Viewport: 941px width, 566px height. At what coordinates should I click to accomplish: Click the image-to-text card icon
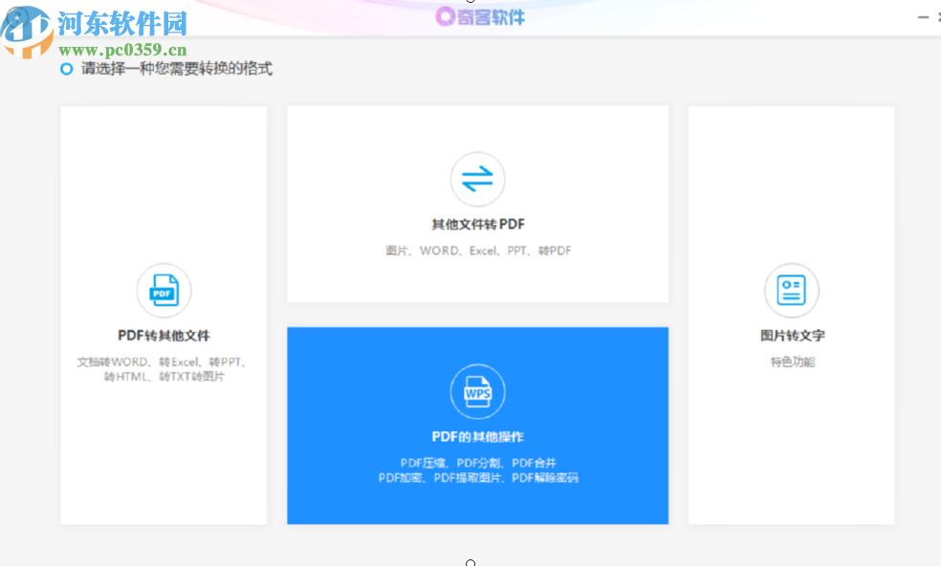point(792,291)
